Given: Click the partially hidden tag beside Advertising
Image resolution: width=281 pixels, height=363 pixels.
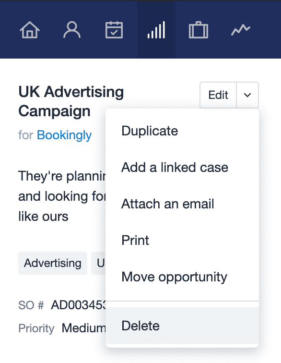Looking at the screenshot, I should (98, 263).
